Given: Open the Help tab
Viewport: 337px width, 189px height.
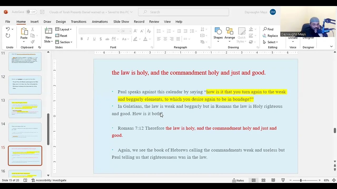Looking at the screenshot, I should 179,22.
